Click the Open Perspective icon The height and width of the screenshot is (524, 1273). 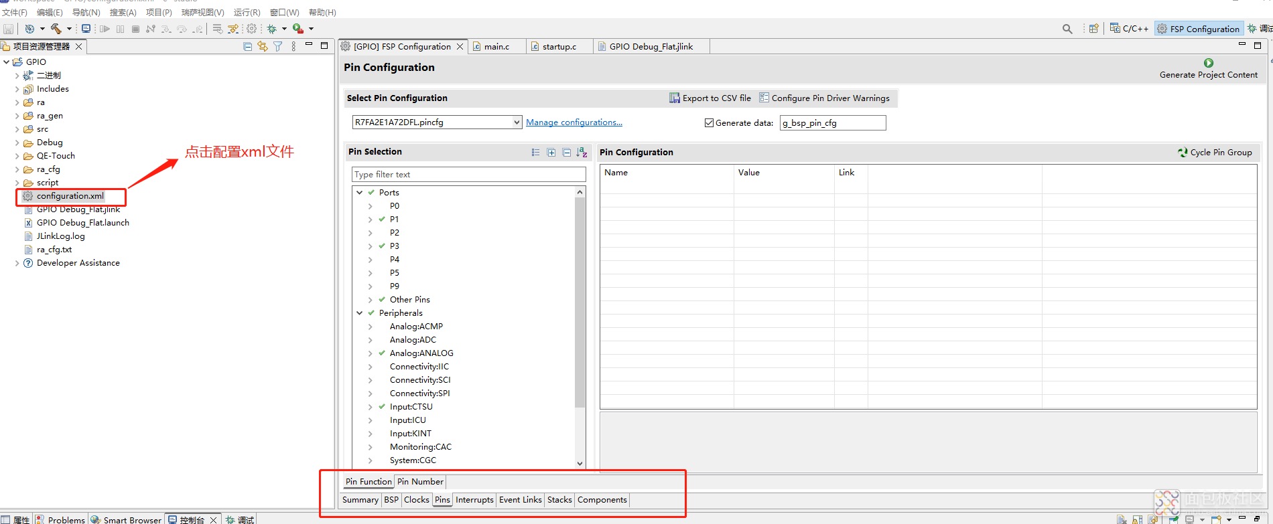1093,29
